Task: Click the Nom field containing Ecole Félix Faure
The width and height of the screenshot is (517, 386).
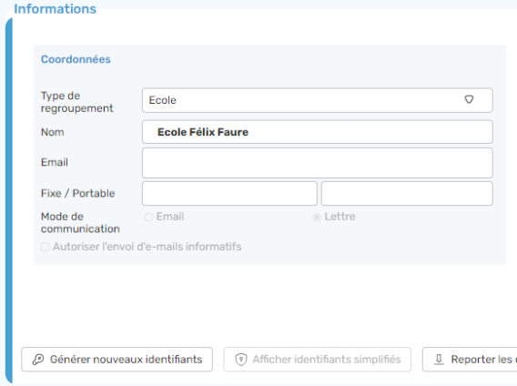Action: [x=318, y=132]
